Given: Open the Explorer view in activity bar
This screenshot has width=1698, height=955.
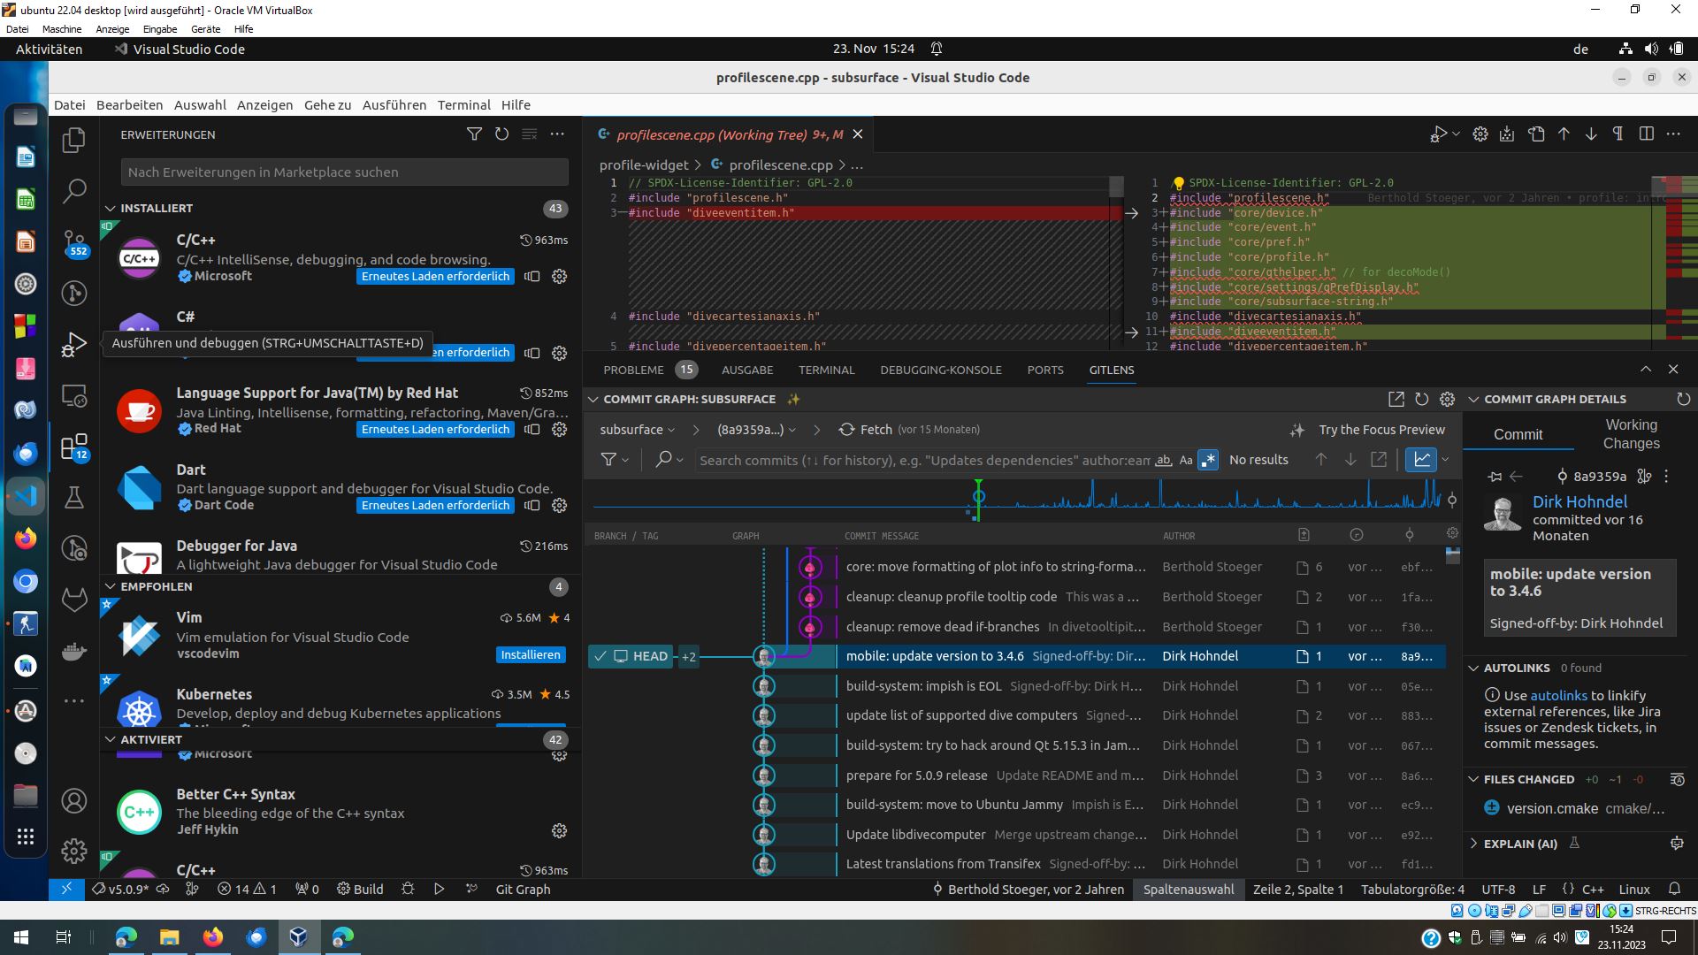Looking at the screenshot, I should tap(74, 140).
